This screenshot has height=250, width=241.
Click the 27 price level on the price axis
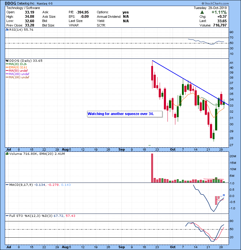(231, 145)
